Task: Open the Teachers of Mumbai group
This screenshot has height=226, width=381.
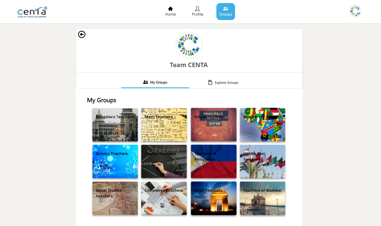Action: 263,198
